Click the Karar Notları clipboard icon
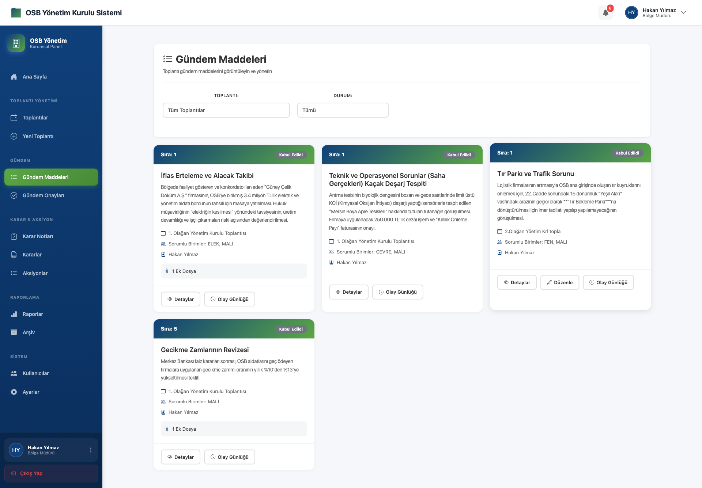The height and width of the screenshot is (488, 702). coord(14,236)
